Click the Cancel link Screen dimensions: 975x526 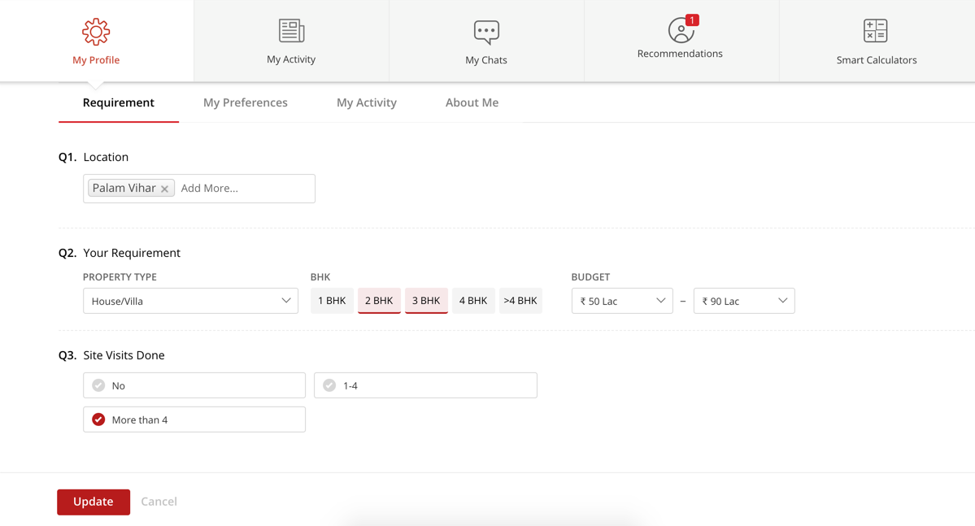pos(159,502)
